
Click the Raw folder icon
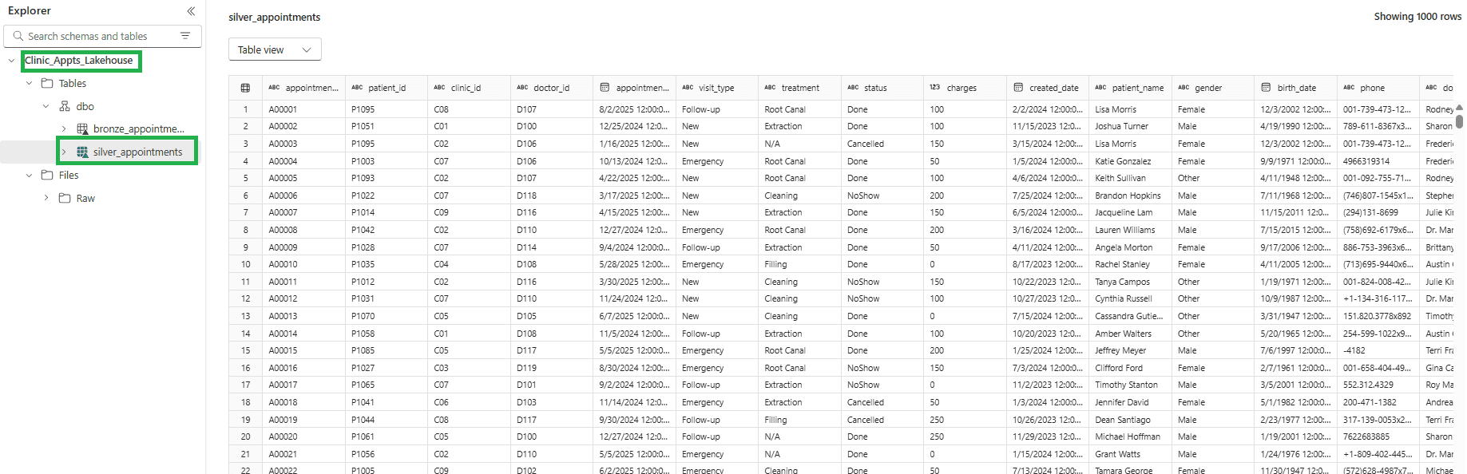point(65,199)
